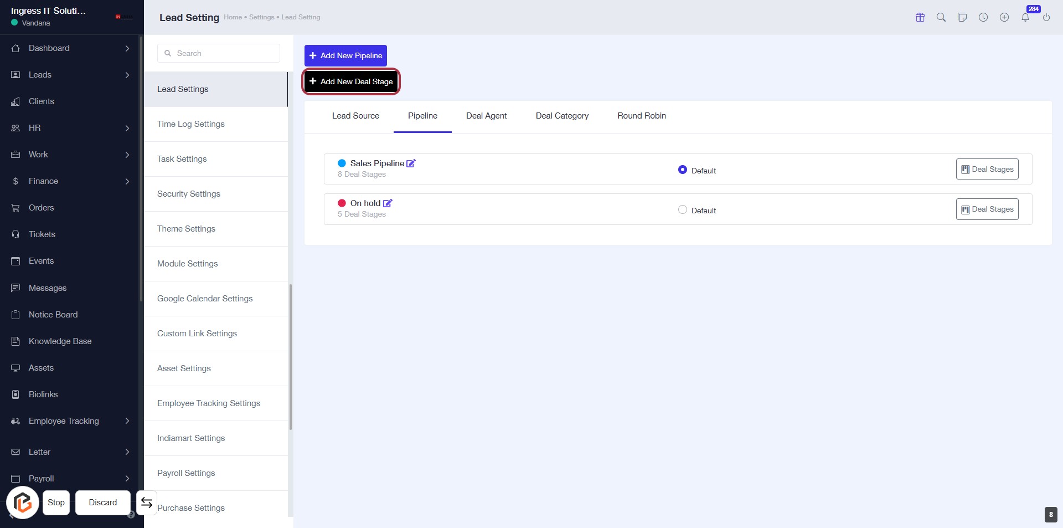Expand the Employee Tracking submenu chevron
Viewport: 1063px width, 528px height.
point(127,421)
